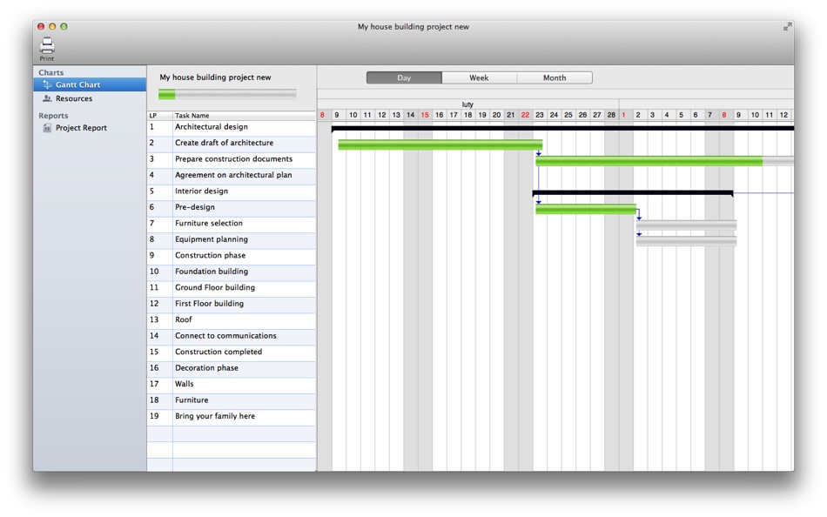
Task: Click the yellow minimize window button
Action: pos(52,26)
